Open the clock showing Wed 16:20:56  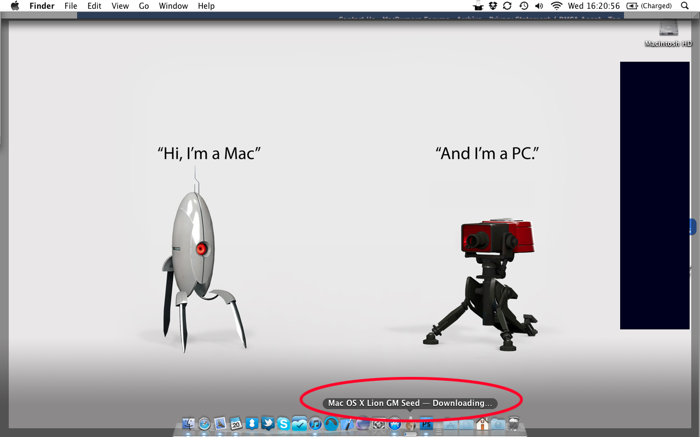tap(594, 6)
